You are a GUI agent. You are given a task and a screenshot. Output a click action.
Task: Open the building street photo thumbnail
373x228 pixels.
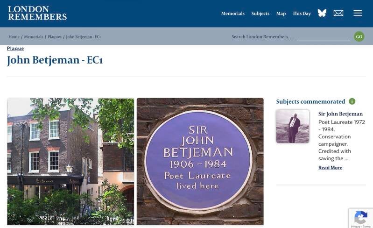pyautogui.click(x=70, y=161)
